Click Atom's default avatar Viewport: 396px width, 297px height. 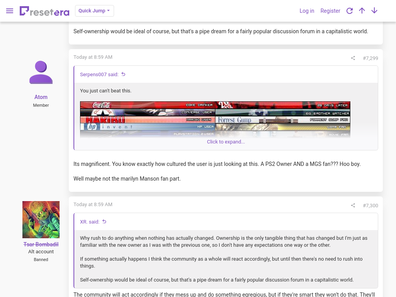coord(41,72)
